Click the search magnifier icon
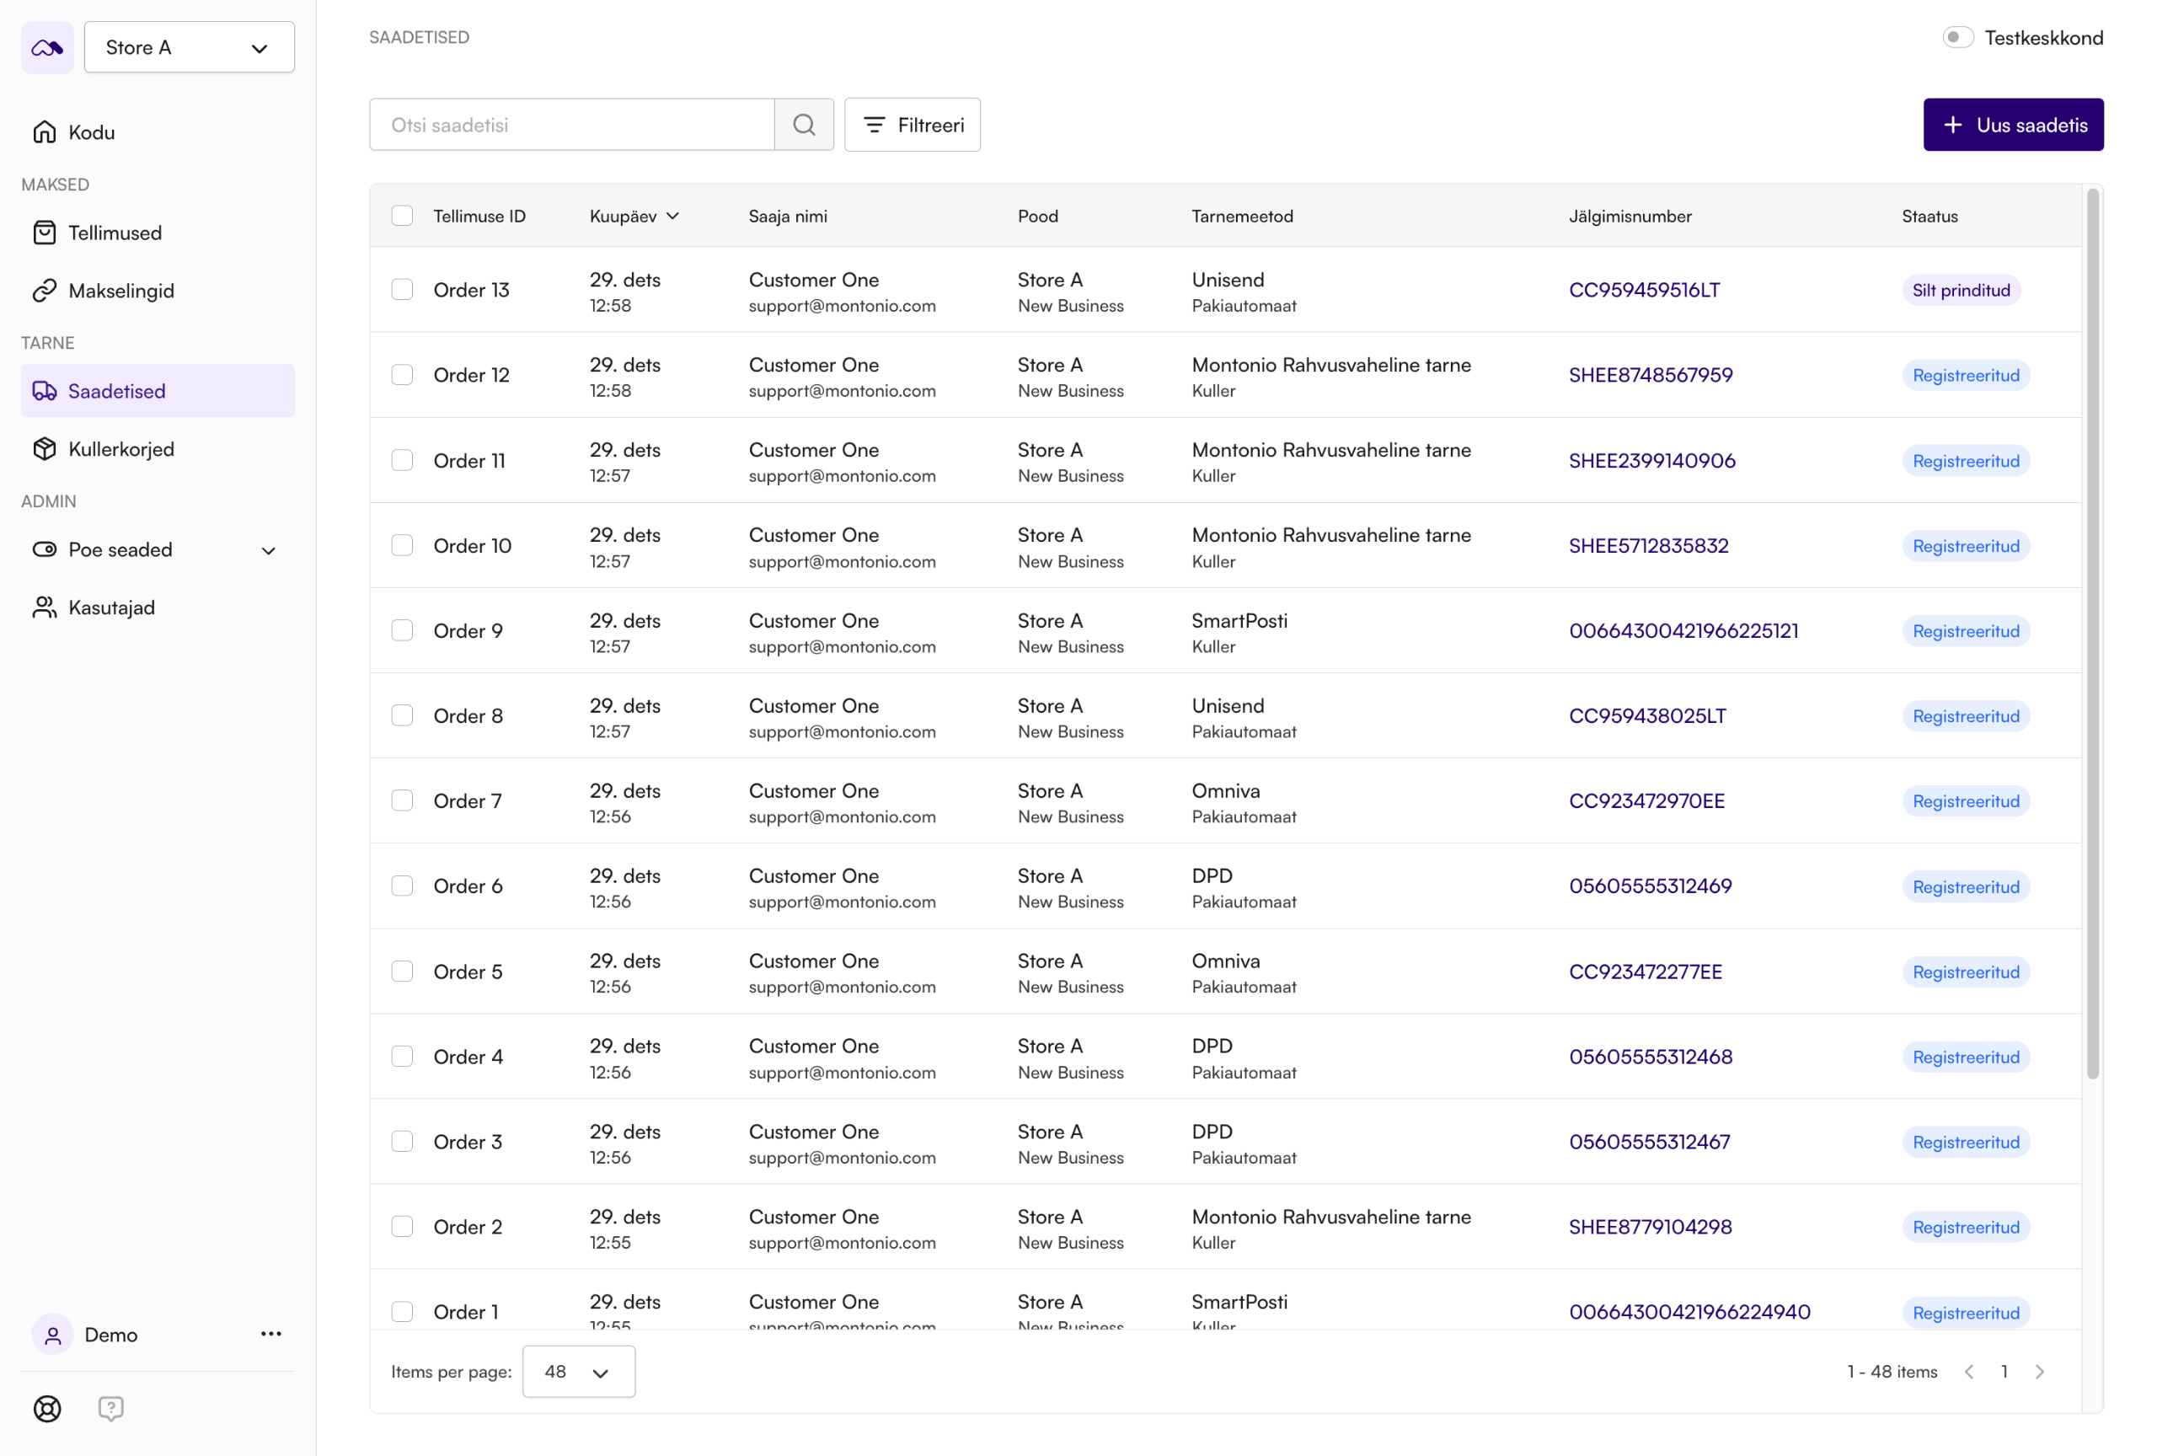Image resolution: width=2157 pixels, height=1456 pixels. (804, 125)
